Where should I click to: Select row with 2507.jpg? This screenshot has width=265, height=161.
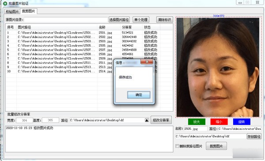(x=89, y=50)
